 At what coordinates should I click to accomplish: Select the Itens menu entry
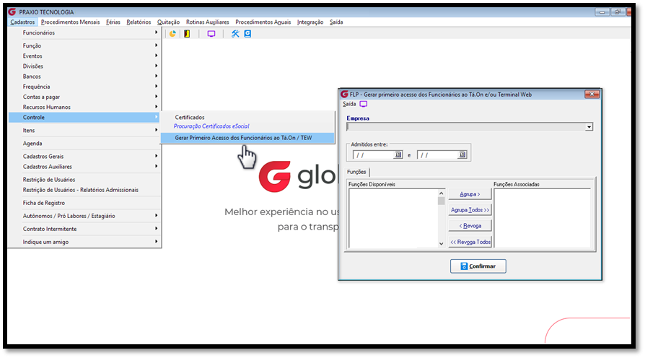tap(84, 130)
